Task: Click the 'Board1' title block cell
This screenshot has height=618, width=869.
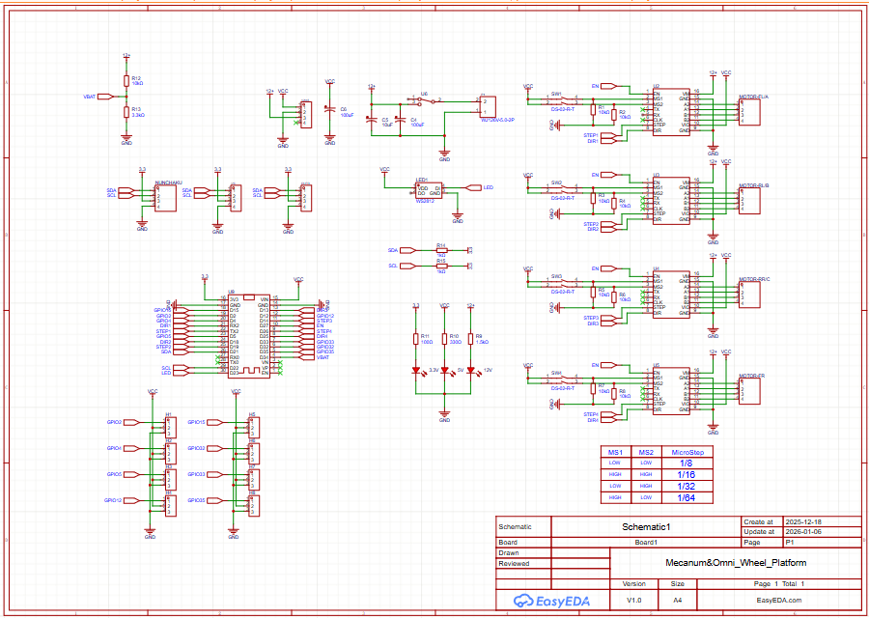Action: 646,543
